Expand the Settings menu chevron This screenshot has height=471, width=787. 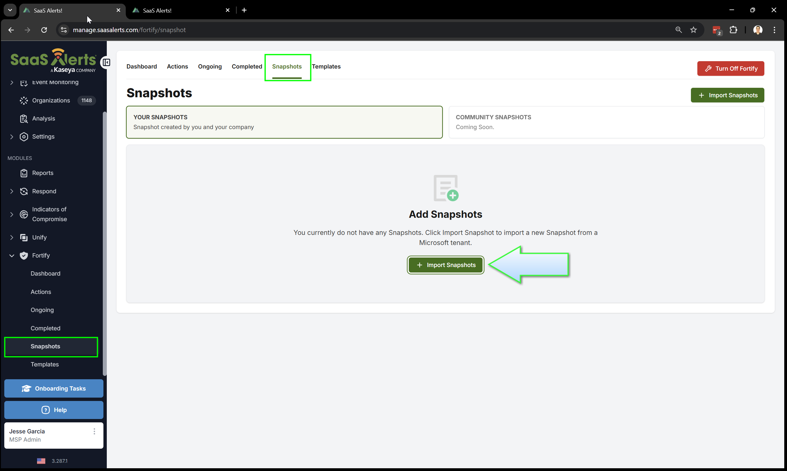(12, 137)
